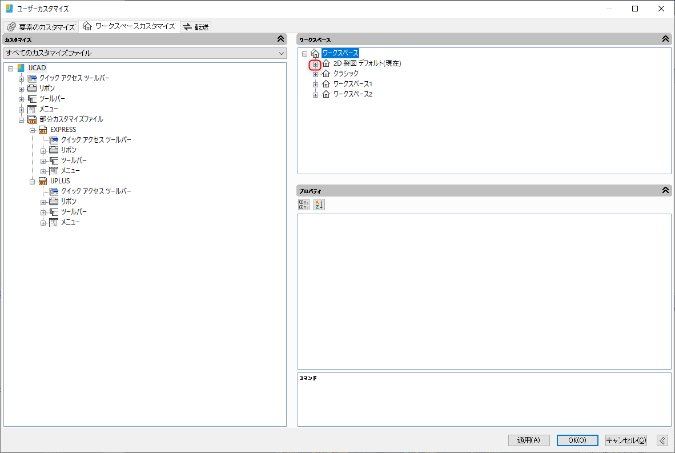Click the クラシック workspace house icon
675x453 pixels.
(x=326, y=74)
